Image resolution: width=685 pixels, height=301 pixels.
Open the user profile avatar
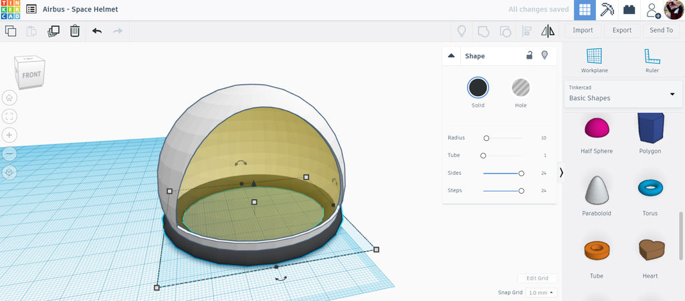[x=674, y=9]
